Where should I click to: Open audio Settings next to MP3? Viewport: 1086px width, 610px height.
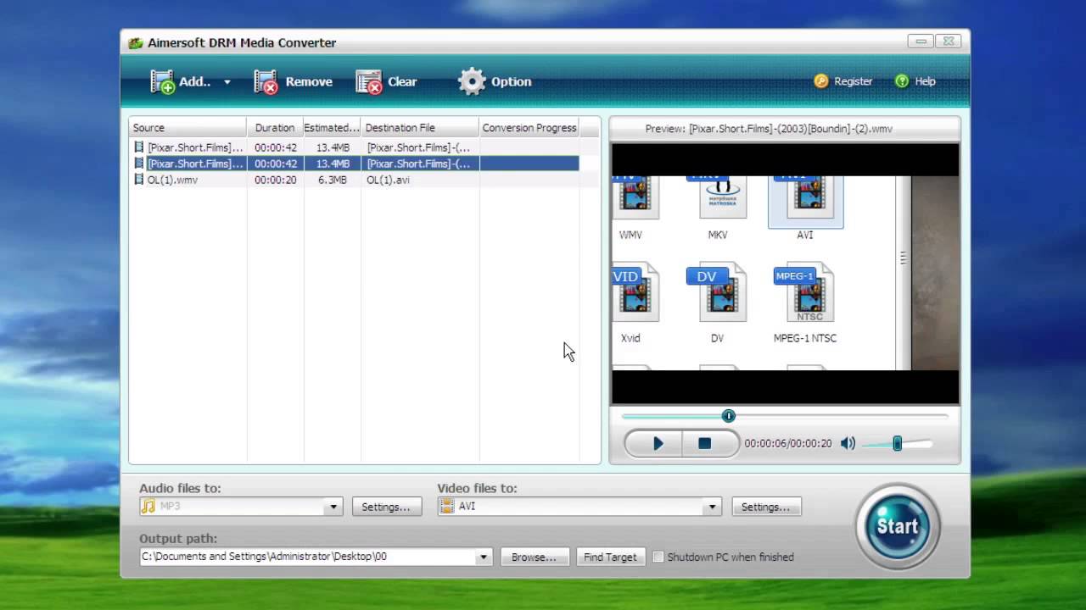point(386,507)
